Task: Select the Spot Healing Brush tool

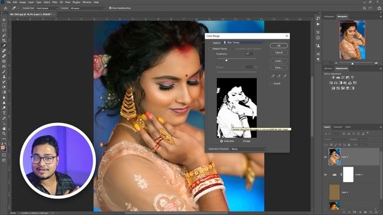Action: (4, 51)
